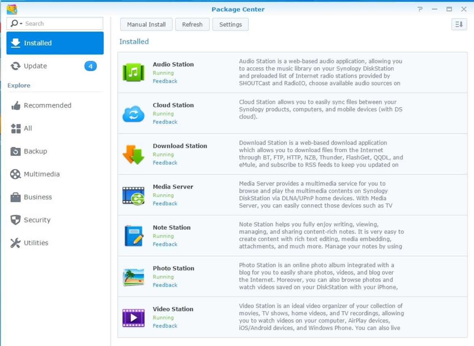This screenshot has width=474, height=346.
Task: Open the Backup category
Action: (55, 151)
